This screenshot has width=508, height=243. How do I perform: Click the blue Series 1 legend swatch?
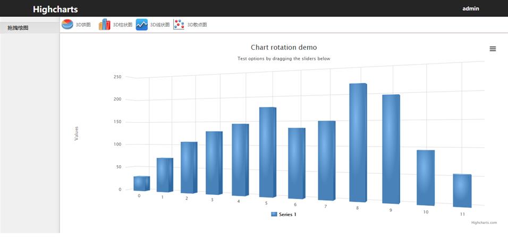click(x=274, y=214)
